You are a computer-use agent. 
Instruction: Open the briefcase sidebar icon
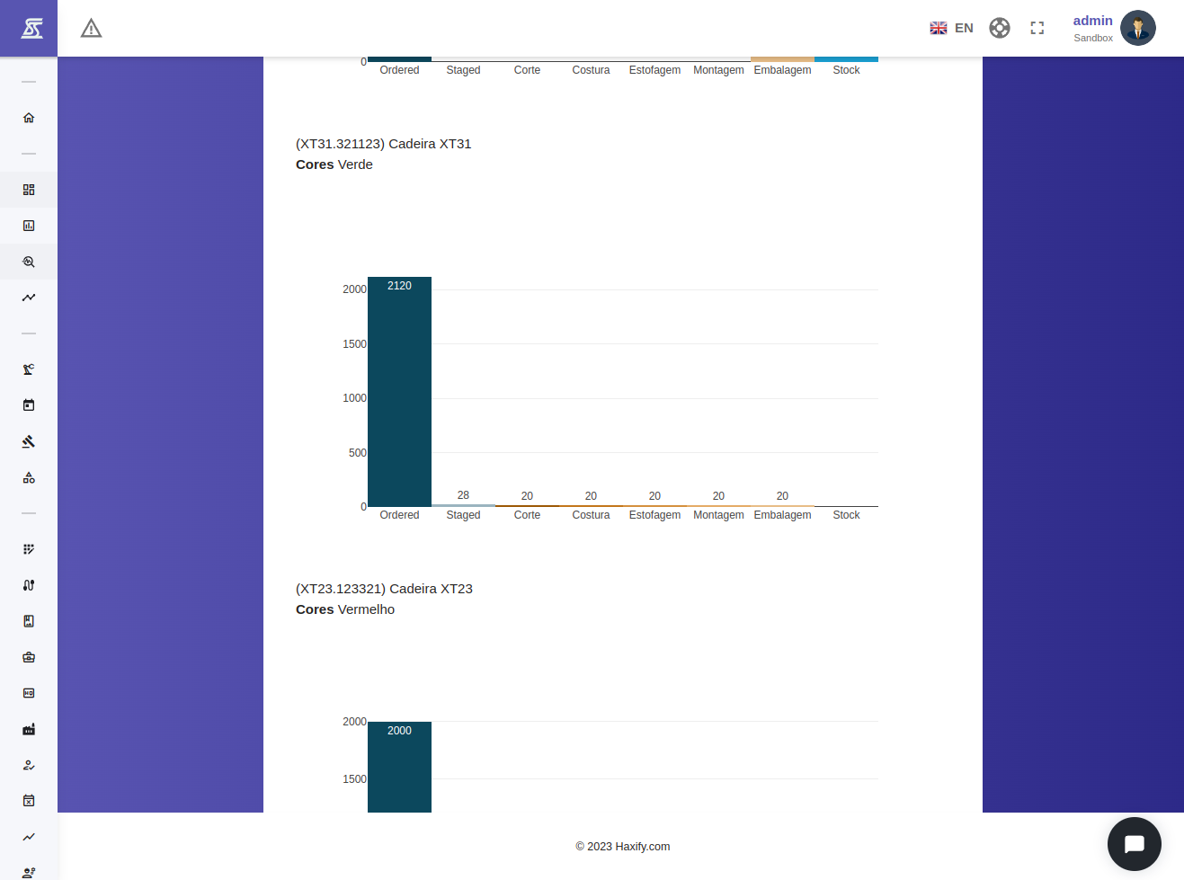29,657
